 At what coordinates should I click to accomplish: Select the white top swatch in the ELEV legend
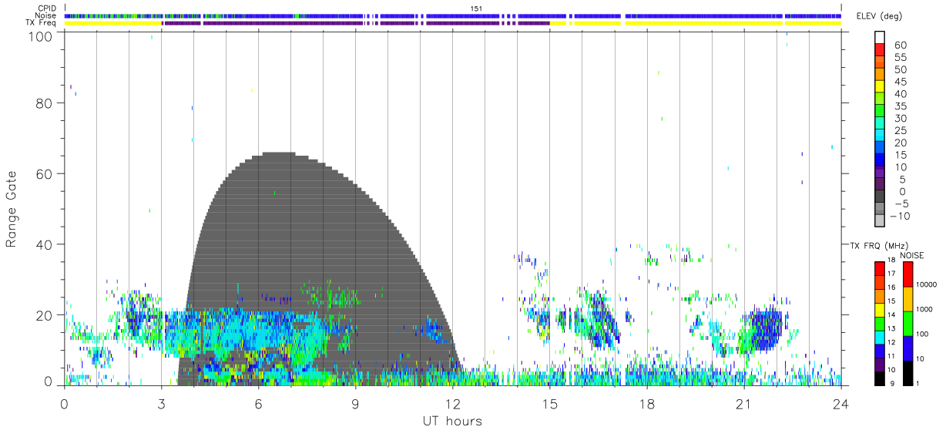(x=880, y=37)
